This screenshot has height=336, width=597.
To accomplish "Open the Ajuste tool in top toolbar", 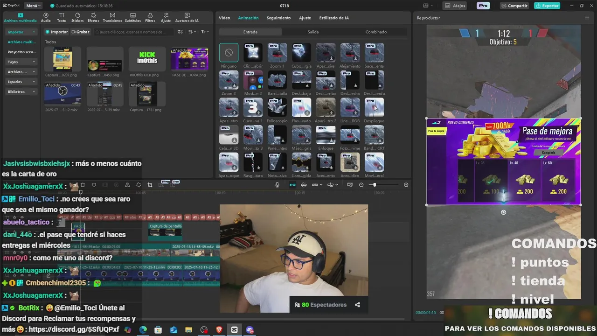I will click(x=166, y=18).
